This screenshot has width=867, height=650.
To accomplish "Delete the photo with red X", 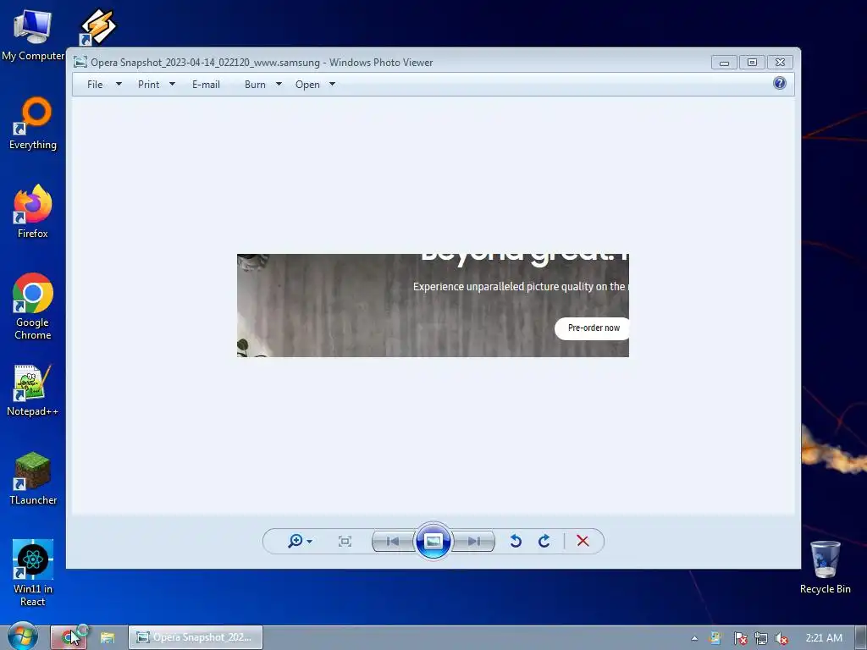I will pyautogui.click(x=583, y=541).
